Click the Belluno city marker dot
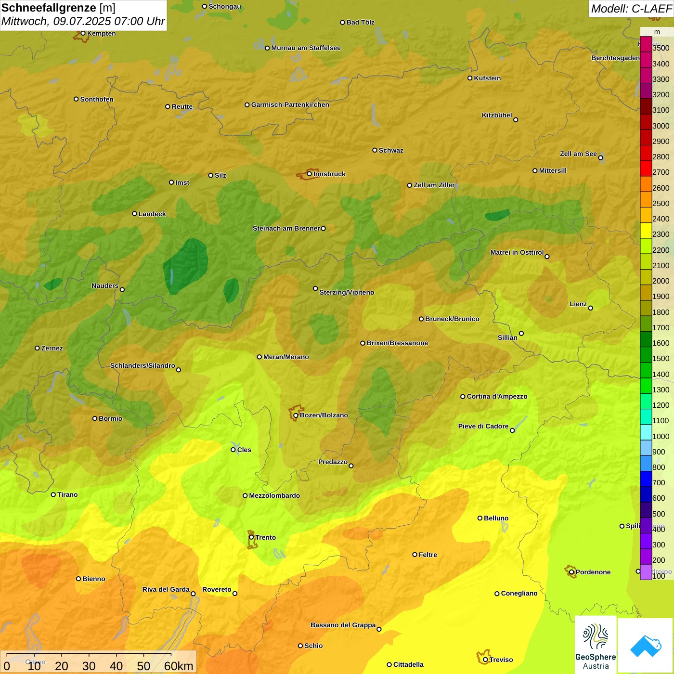674x674 pixels. 480,518
